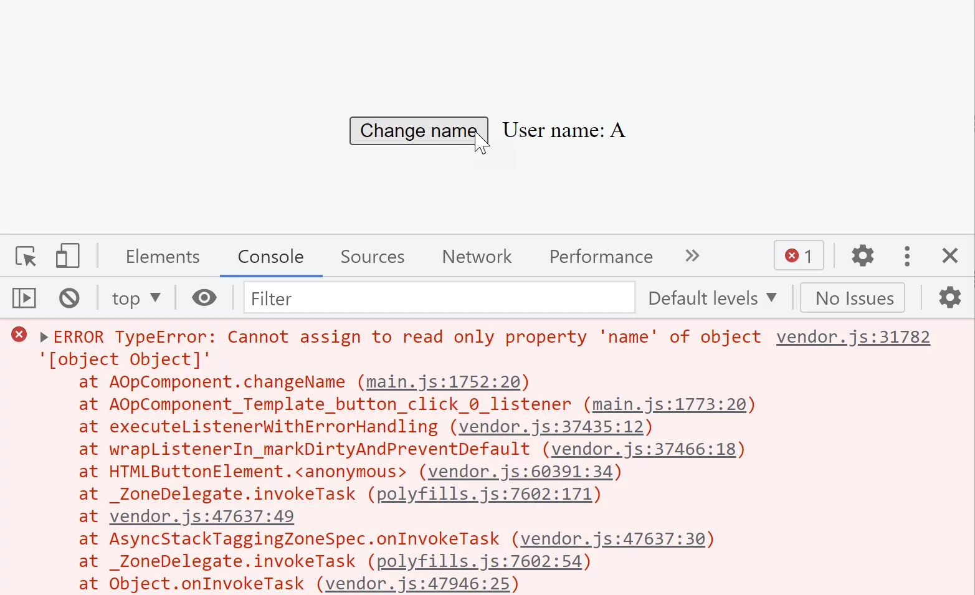Show the console sidebar

24,298
